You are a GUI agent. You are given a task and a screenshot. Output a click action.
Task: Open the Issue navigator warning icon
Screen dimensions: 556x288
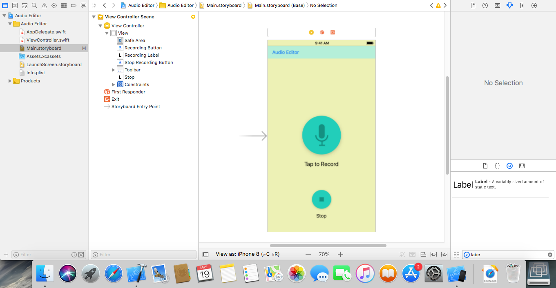tap(45, 5)
